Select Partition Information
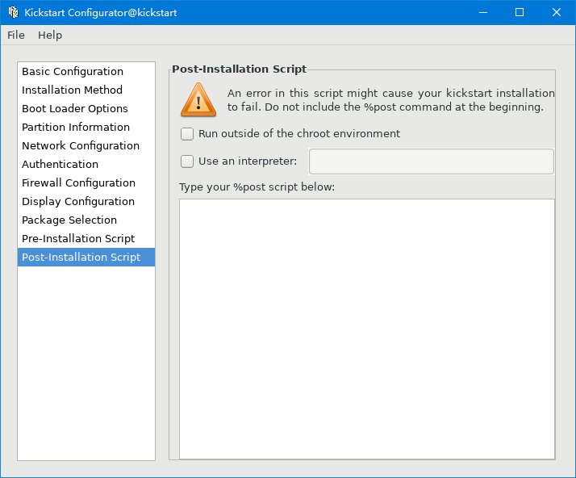 (x=86, y=128)
